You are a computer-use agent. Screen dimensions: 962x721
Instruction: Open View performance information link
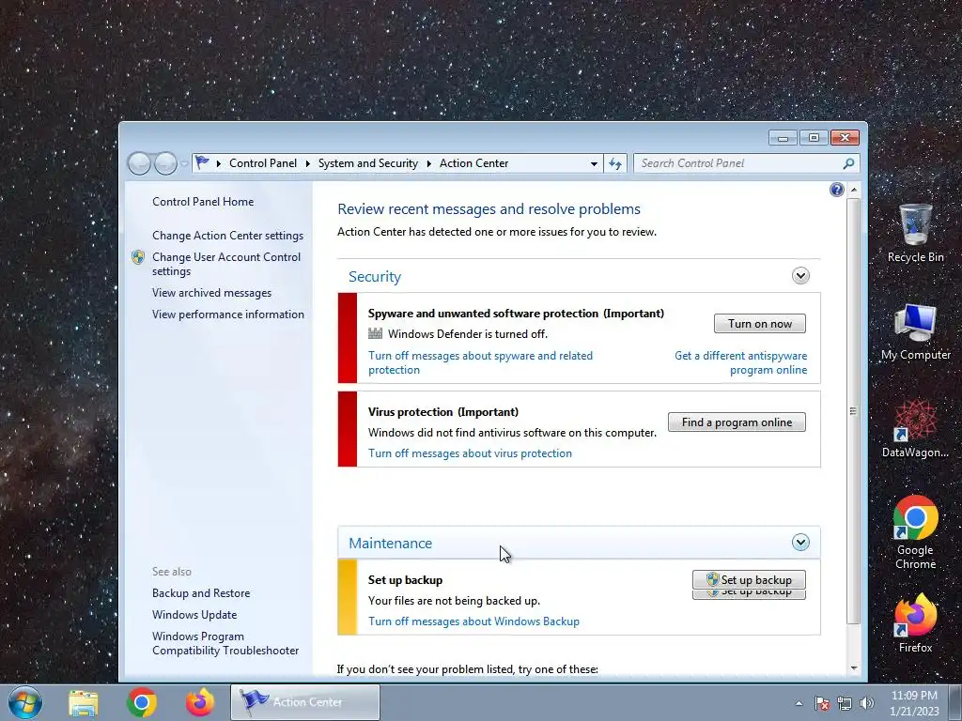(228, 314)
